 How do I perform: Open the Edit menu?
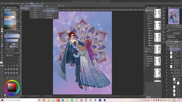pos(6,3)
